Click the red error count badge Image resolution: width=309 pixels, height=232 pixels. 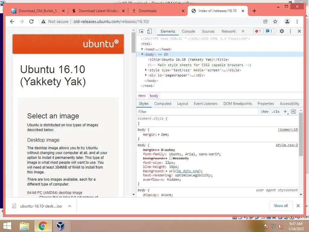pos(258,31)
